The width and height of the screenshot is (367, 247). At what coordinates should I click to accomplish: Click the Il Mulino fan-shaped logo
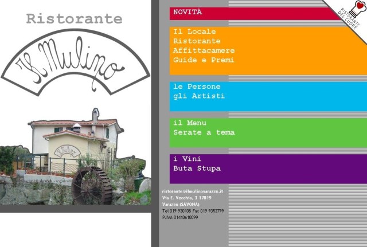pos(75,62)
